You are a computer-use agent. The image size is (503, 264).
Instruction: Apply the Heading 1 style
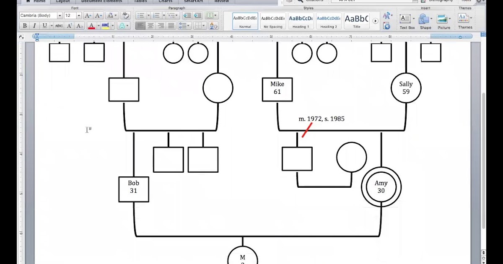[x=301, y=21]
